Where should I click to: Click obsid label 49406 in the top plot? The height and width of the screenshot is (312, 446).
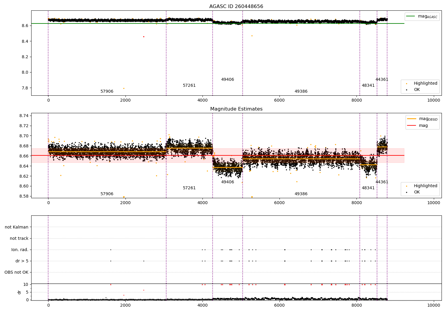pos(227,80)
